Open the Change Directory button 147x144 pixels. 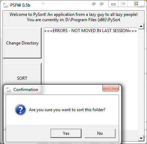(x=22, y=43)
